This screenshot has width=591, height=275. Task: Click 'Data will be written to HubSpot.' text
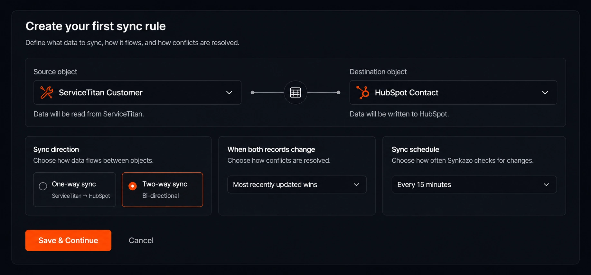tap(399, 114)
